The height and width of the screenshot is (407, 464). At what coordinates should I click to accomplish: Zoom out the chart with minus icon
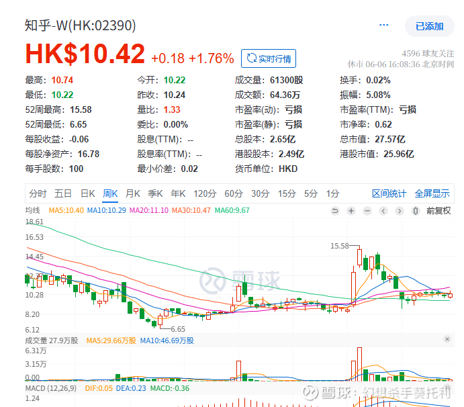coord(367,211)
